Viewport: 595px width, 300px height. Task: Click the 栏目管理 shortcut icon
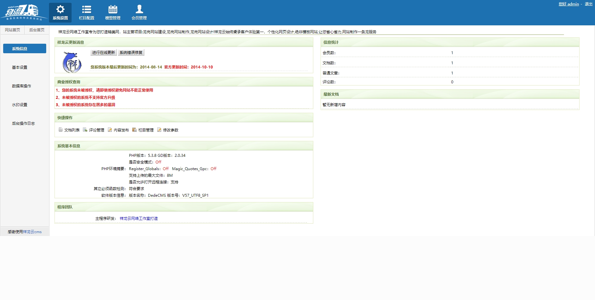(135, 130)
